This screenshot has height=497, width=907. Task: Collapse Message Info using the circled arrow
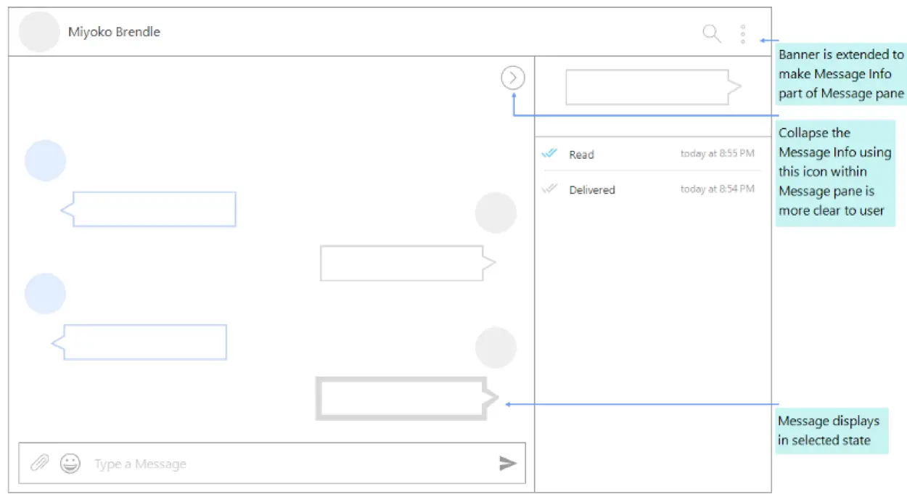(513, 78)
